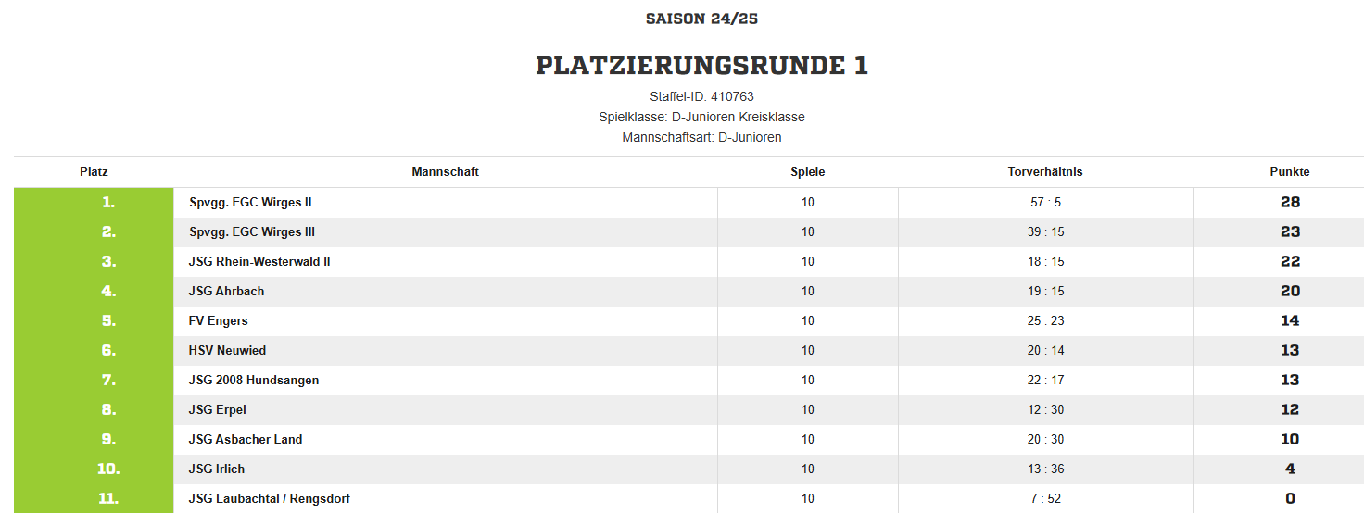The image size is (1364, 513).
Task: Click the green rank 1. cell
Action: [x=94, y=203]
